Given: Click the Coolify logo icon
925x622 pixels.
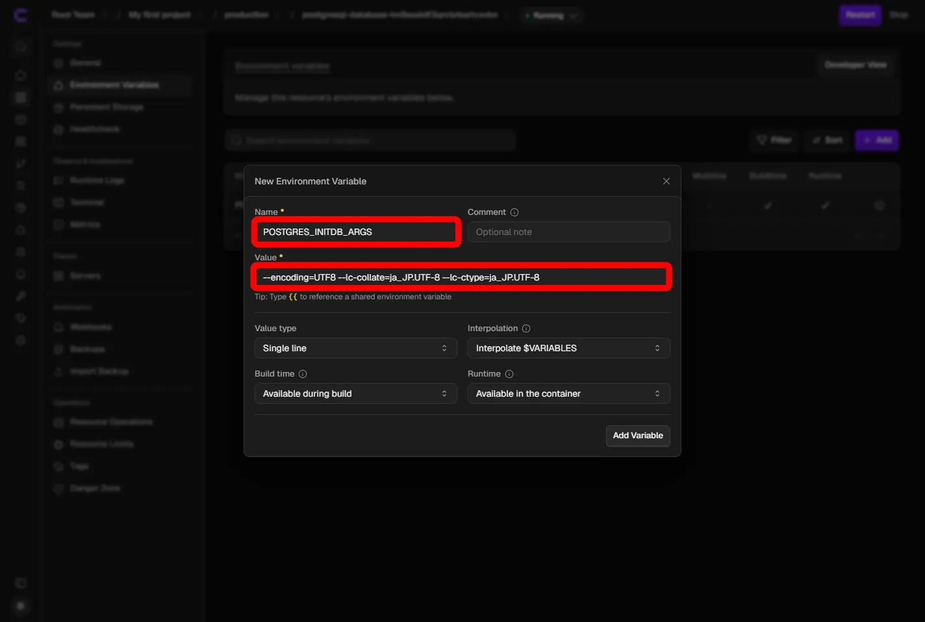Looking at the screenshot, I should [21, 15].
